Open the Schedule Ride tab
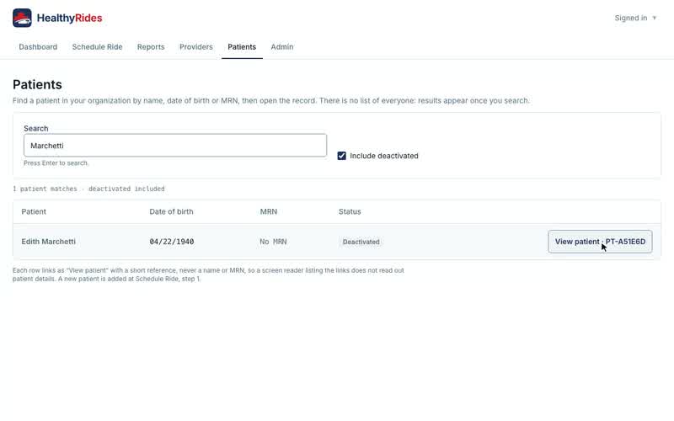The width and height of the screenshot is (674, 421). 97,47
